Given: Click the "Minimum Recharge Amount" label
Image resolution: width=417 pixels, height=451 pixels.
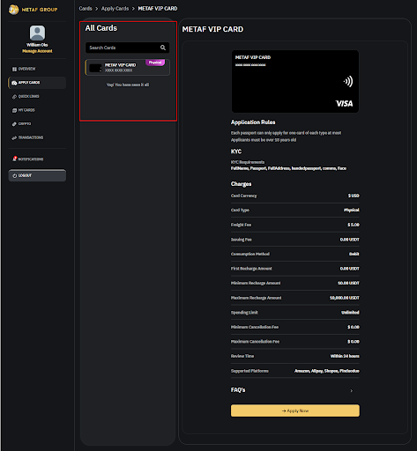Looking at the screenshot, I should click(x=256, y=283).
